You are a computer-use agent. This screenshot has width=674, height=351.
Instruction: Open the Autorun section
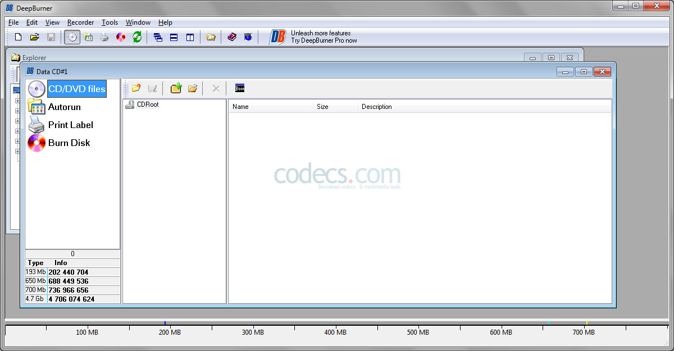point(64,107)
